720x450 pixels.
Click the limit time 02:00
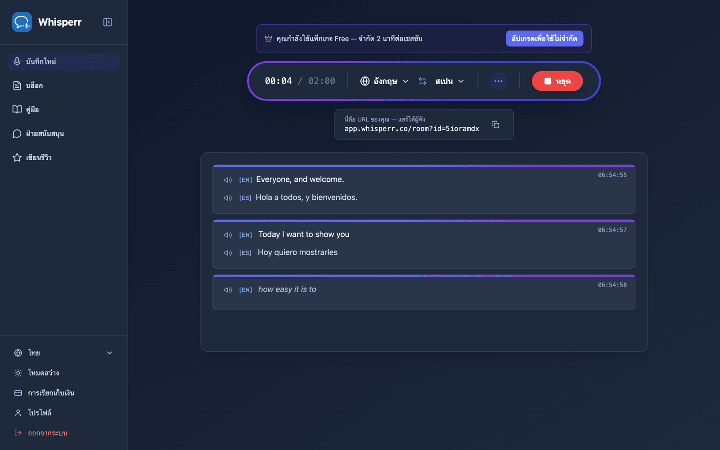pos(322,81)
